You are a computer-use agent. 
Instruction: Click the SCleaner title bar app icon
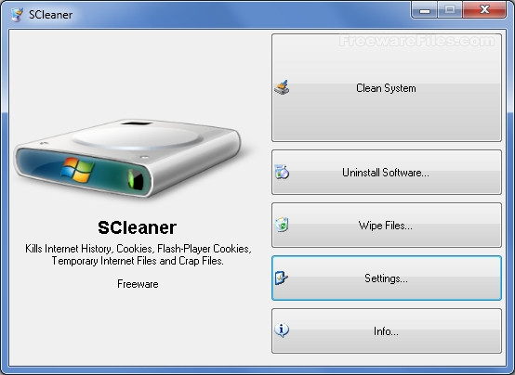tap(17, 15)
